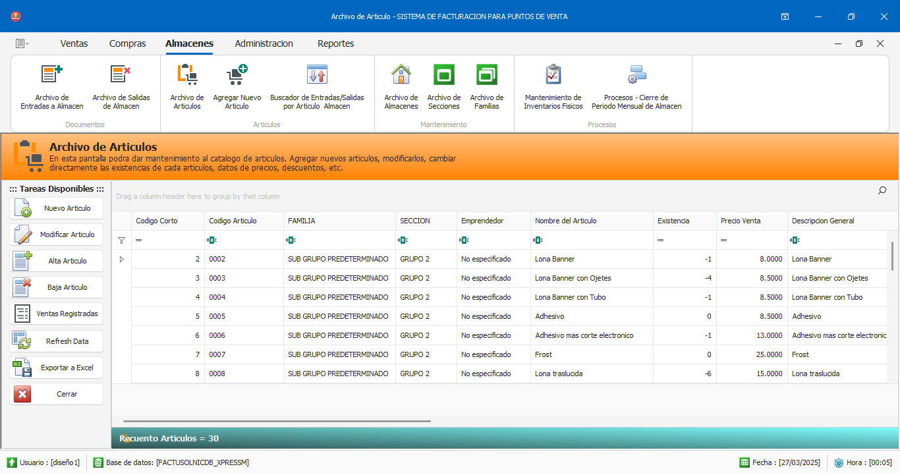Open Emprendedor filter operator dropdown
This screenshot has height=473, width=900.
[x=464, y=240]
